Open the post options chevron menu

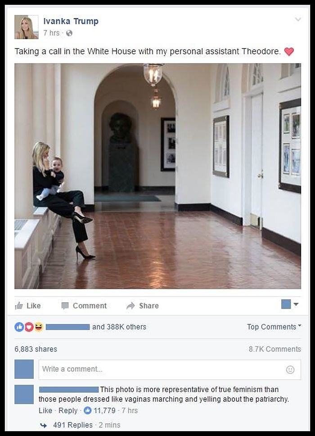click(297, 19)
